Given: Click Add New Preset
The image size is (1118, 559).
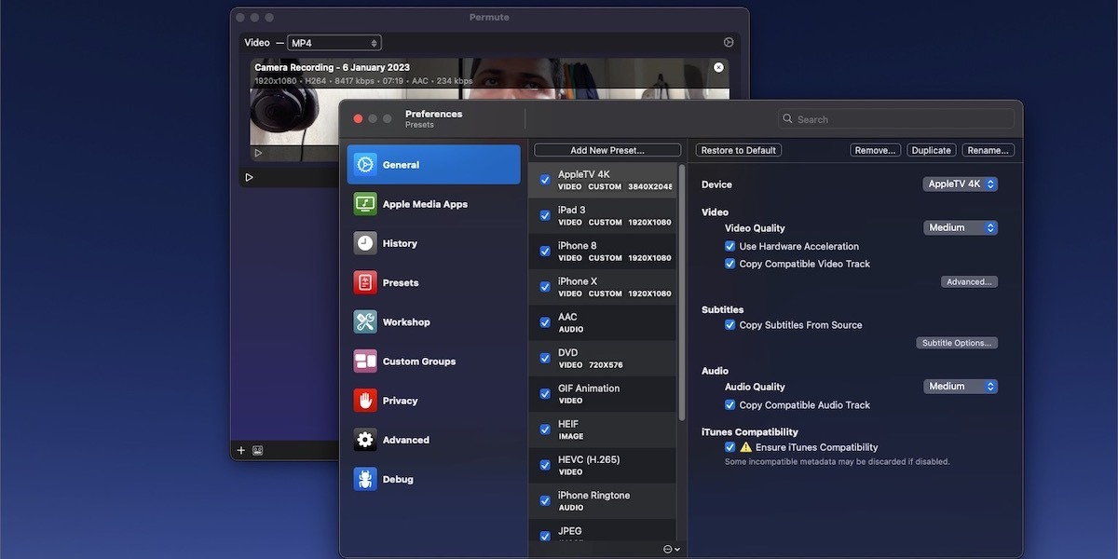Looking at the screenshot, I should [x=607, y=149].
